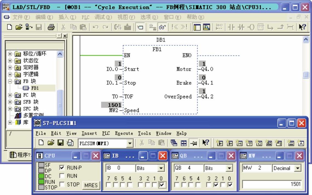Viewport: 312px width, 195px height.
Task: Insert an output coil element
Action: [251, 27]
